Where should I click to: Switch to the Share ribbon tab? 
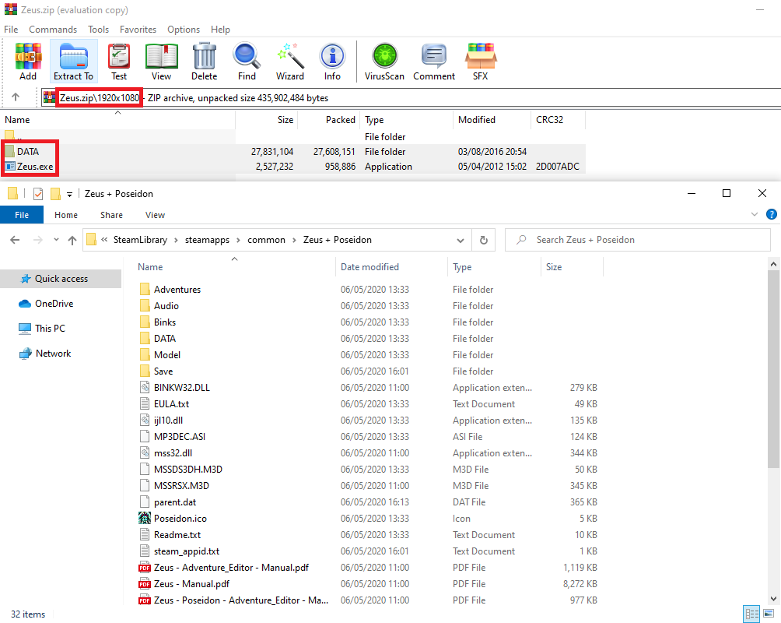click(111, 214)
